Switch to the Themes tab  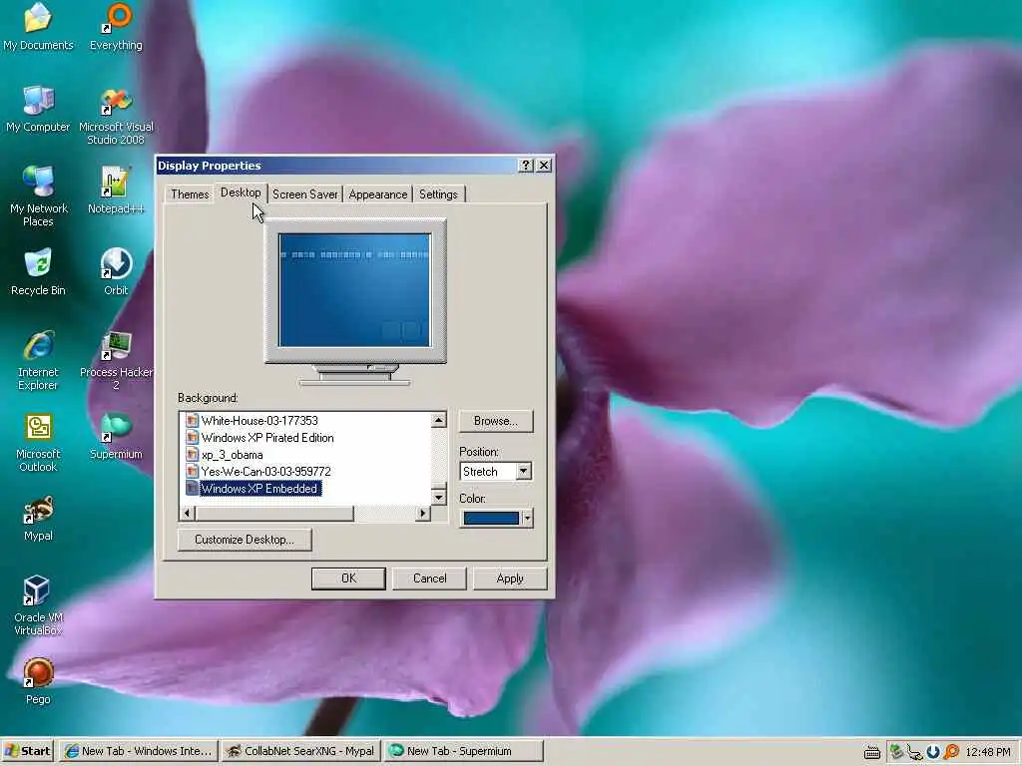pyautogui.click(x=190, y=194)
